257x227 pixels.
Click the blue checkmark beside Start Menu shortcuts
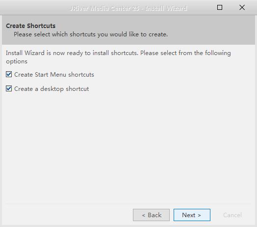(x=9, y=74)
